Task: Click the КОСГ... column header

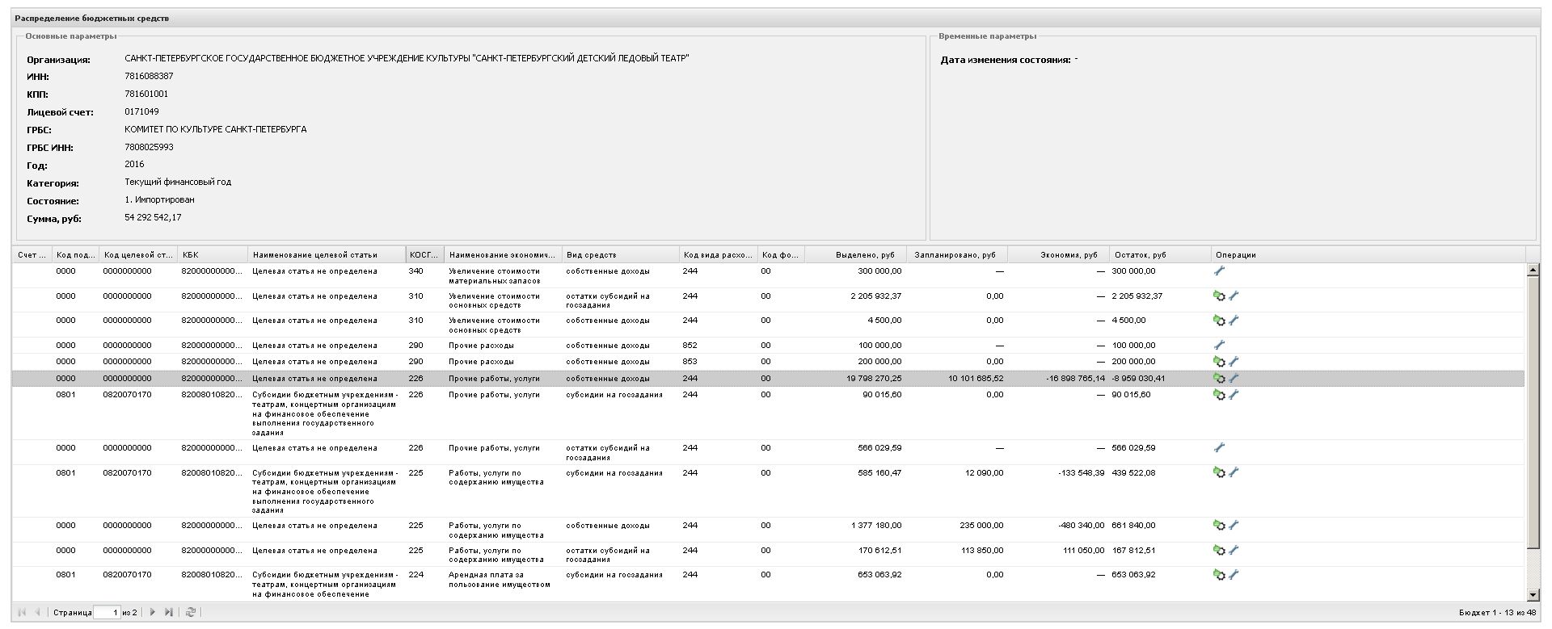Action: 424,254
